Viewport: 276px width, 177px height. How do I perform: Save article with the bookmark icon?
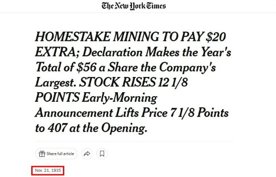click(102, 154)
